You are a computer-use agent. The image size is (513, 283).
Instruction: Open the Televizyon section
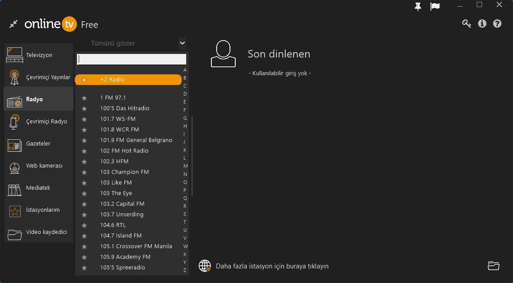point(38,55)
